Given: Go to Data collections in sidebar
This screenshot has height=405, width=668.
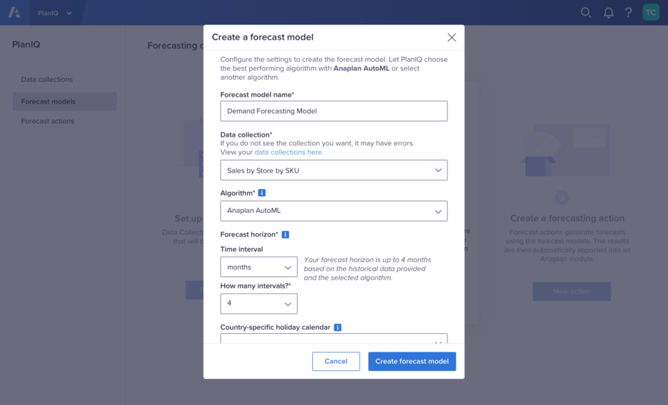Looking at the screenshot, I should [x=47, y=79].
